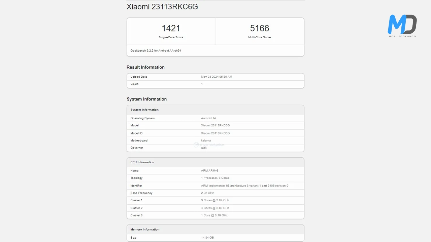Select the Cluster 3 value 1 Core @ 3.19 GHz

(x=214, y=215)
